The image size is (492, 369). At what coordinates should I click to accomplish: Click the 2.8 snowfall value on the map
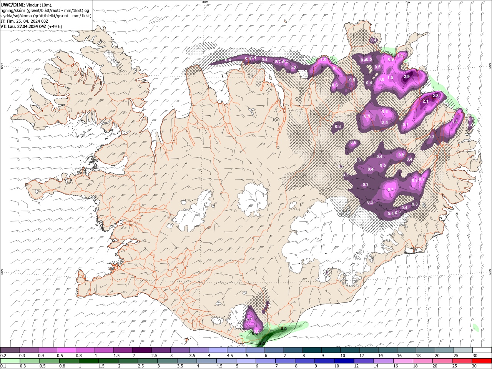(435, 96)
